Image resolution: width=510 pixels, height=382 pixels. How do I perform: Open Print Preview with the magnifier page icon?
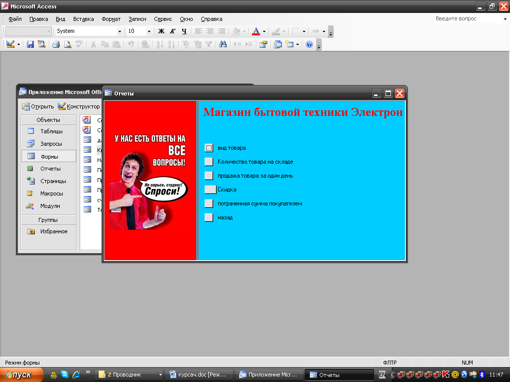tap(68, 44)
